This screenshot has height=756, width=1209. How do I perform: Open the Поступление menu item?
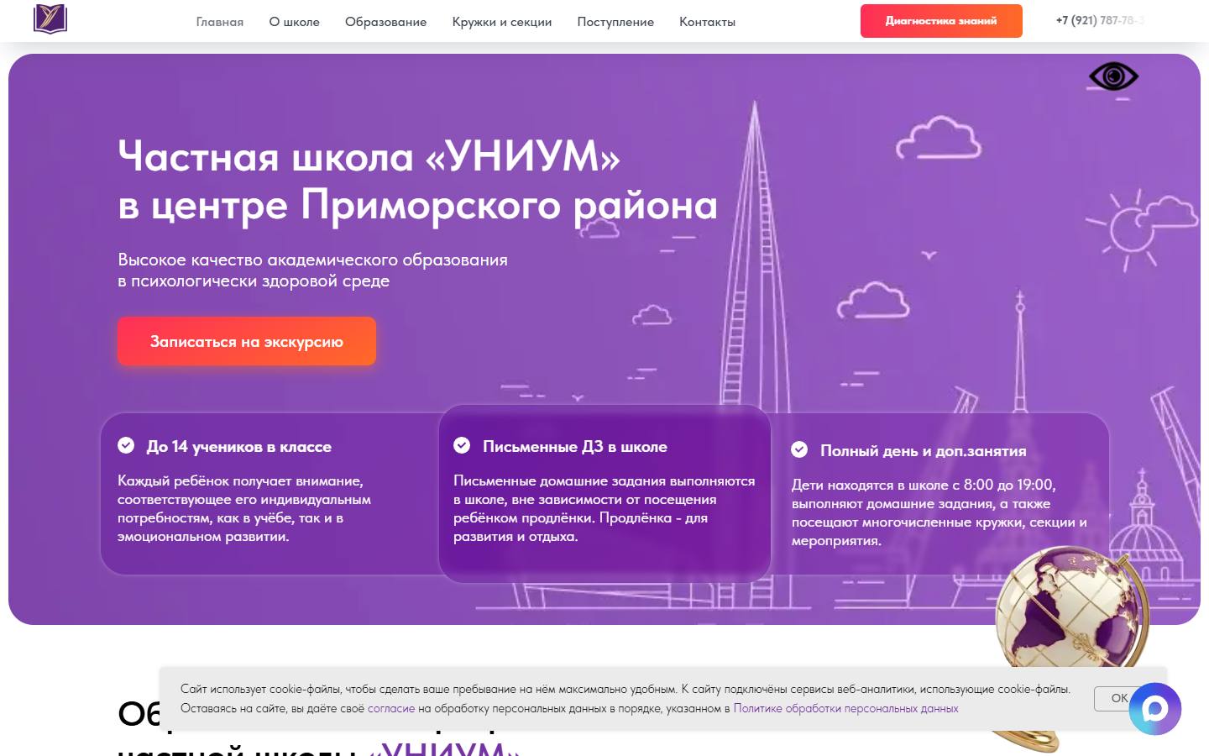(x=615, y=22)
